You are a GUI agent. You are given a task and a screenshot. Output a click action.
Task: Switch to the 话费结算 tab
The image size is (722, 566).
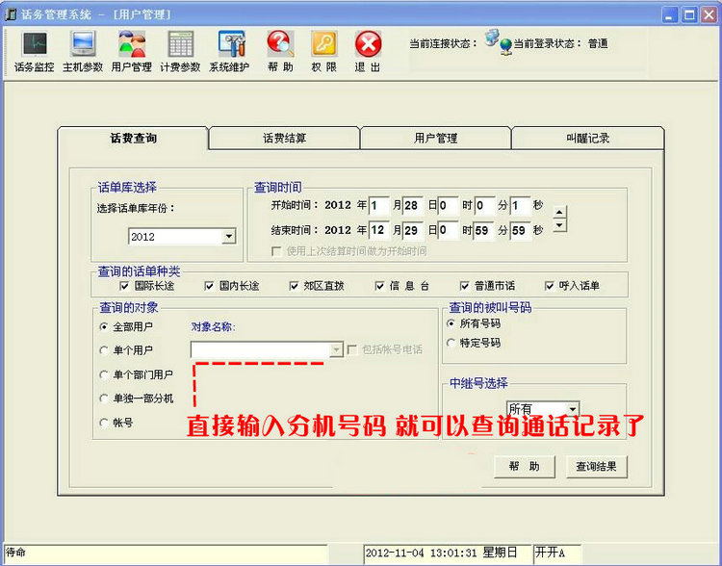click(x=284, y=139)
